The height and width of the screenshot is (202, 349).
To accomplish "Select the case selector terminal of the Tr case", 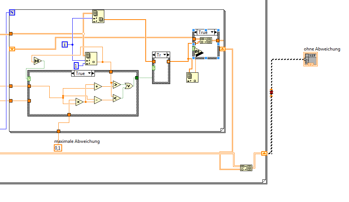I will (x=154, y=68).
